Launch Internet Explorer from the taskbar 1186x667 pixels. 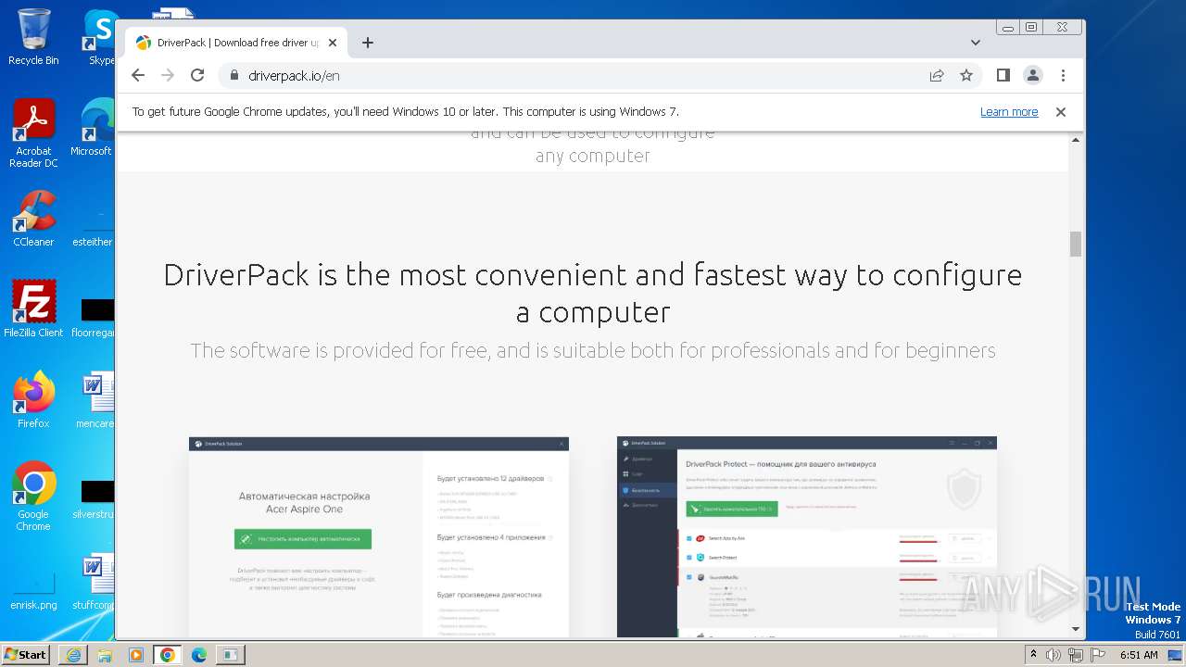[x=73, y=655]
